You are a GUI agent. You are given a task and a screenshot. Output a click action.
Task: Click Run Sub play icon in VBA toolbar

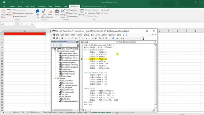point(86,38)
